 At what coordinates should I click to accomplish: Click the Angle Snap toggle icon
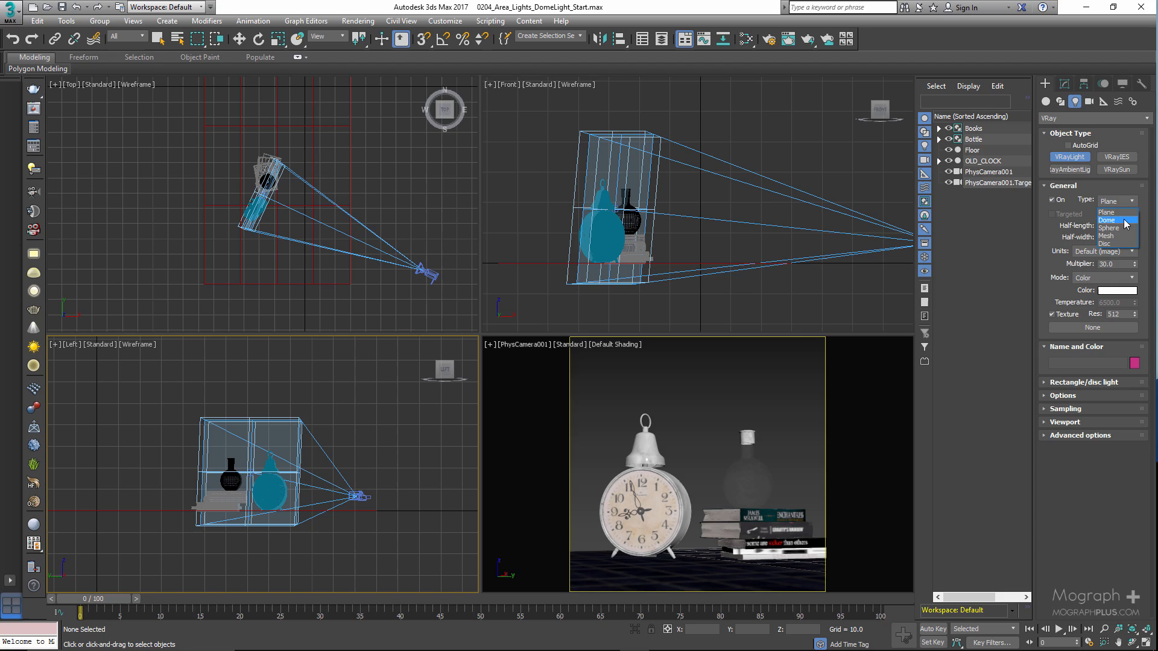(x=443, y=39)
